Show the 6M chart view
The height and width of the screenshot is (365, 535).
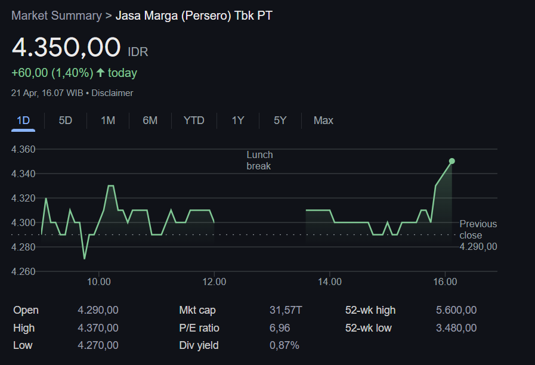(150, 120)
